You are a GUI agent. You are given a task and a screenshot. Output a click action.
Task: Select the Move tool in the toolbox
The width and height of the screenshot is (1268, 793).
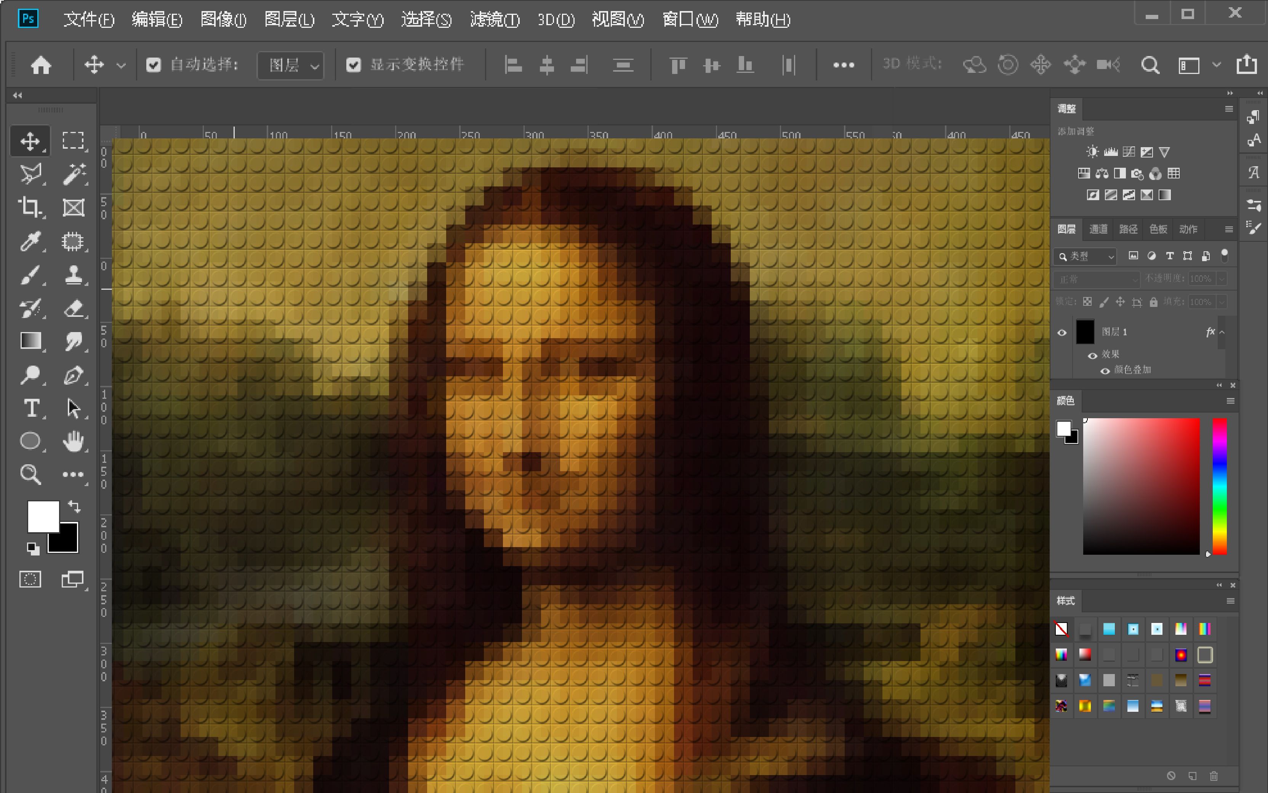[30, 141]
